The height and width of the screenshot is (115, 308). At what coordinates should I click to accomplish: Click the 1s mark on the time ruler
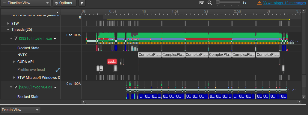[144, 11]
